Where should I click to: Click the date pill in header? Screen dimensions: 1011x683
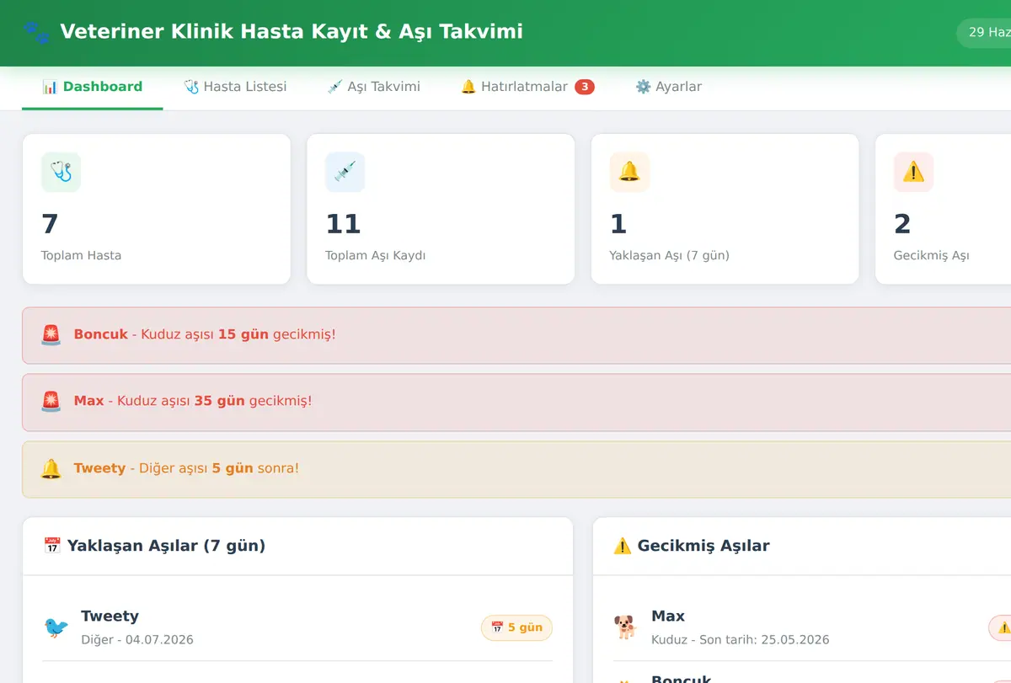984,33
